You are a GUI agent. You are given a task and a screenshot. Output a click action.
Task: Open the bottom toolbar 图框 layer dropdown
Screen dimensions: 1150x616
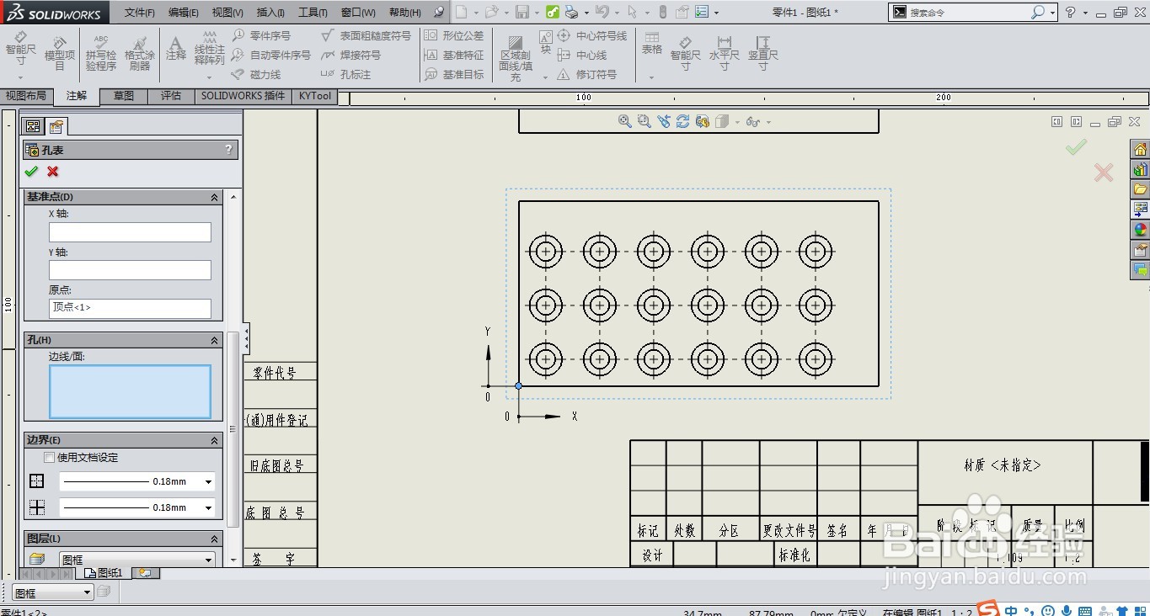coord(86,593)
